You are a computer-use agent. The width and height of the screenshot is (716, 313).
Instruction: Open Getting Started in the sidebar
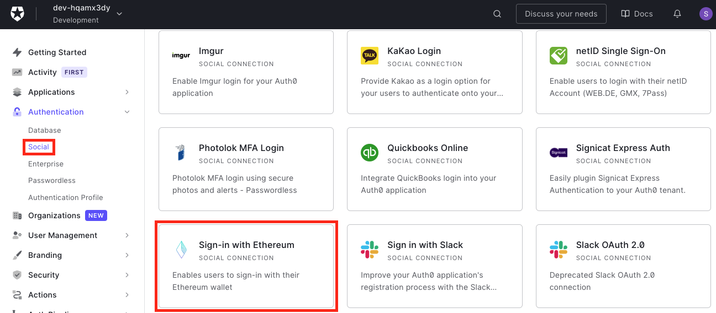57,52
